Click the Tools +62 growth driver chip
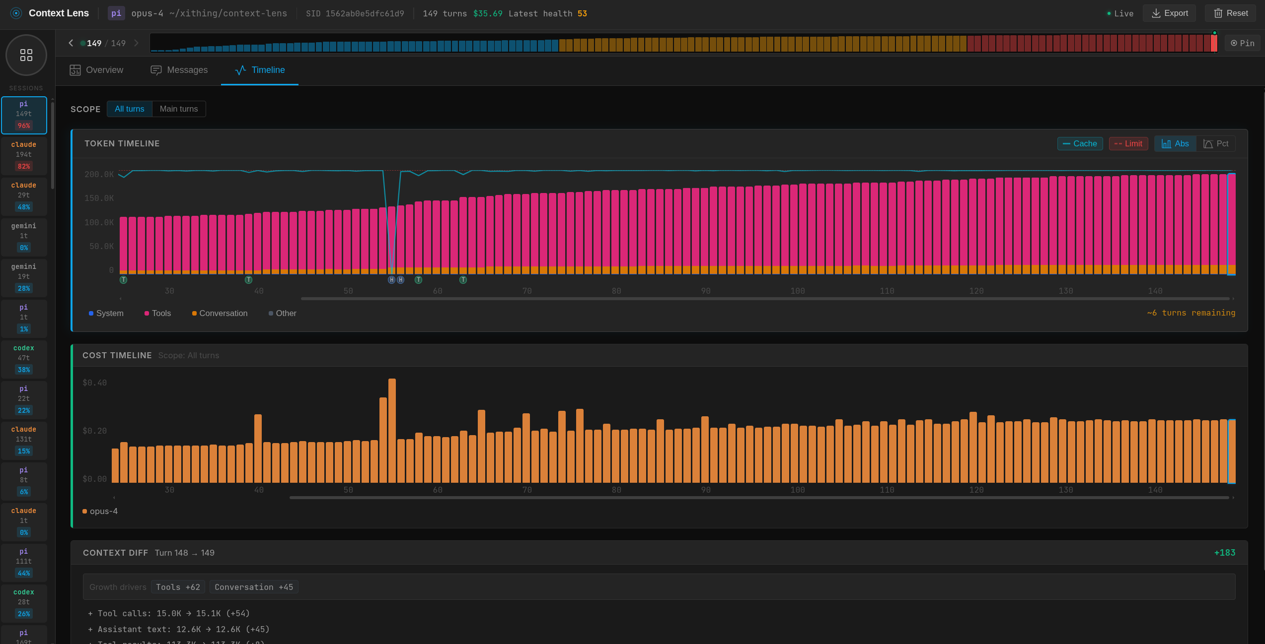 pyautogui.click(x=178, y=587)
